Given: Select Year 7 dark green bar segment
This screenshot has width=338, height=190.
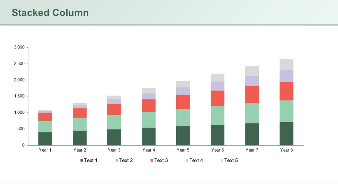Looking at the screenshot, I should click(x=252, y=134).
